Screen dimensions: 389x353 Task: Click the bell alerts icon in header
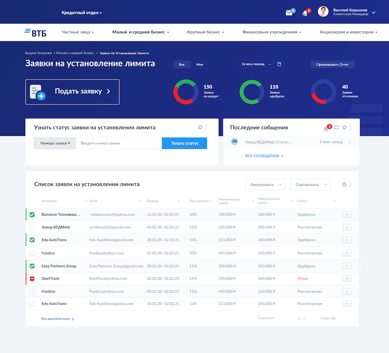tap(305, 13)
